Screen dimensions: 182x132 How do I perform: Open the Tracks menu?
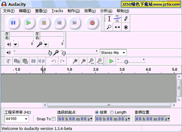tap(57, 11)
